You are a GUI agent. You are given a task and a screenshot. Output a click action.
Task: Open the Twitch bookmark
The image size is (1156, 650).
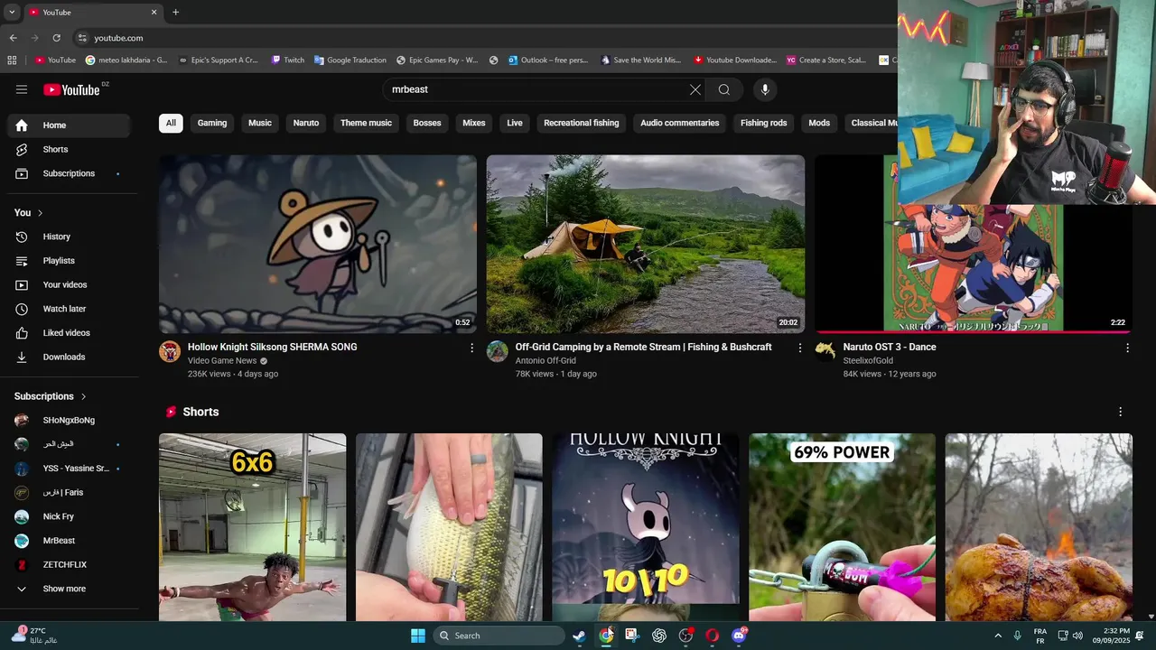click(287, 60)
